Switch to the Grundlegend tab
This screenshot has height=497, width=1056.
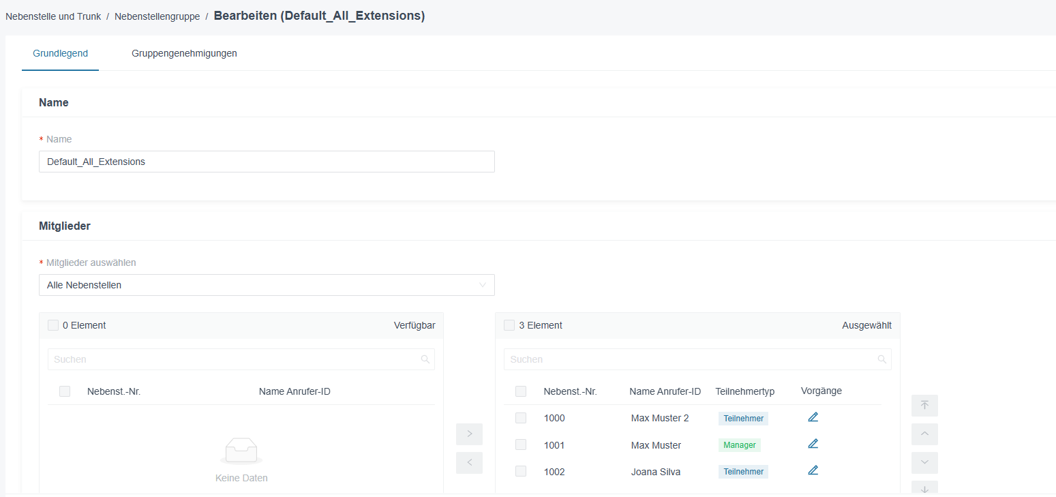[x=60, y=53]
